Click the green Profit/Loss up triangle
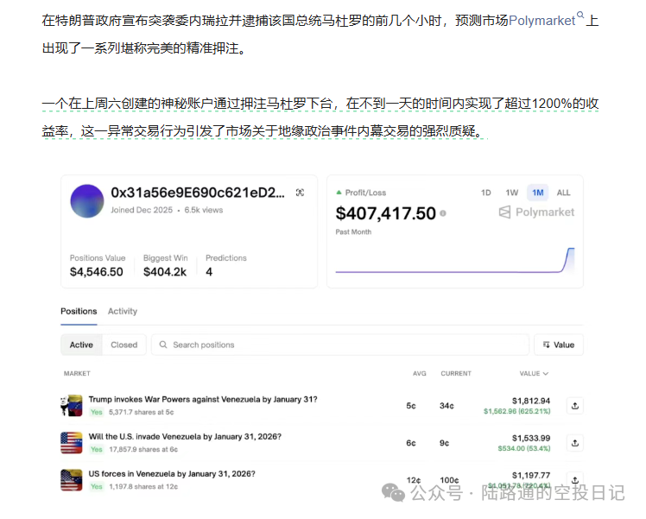646x519 pixels. (x=339, y=193)
